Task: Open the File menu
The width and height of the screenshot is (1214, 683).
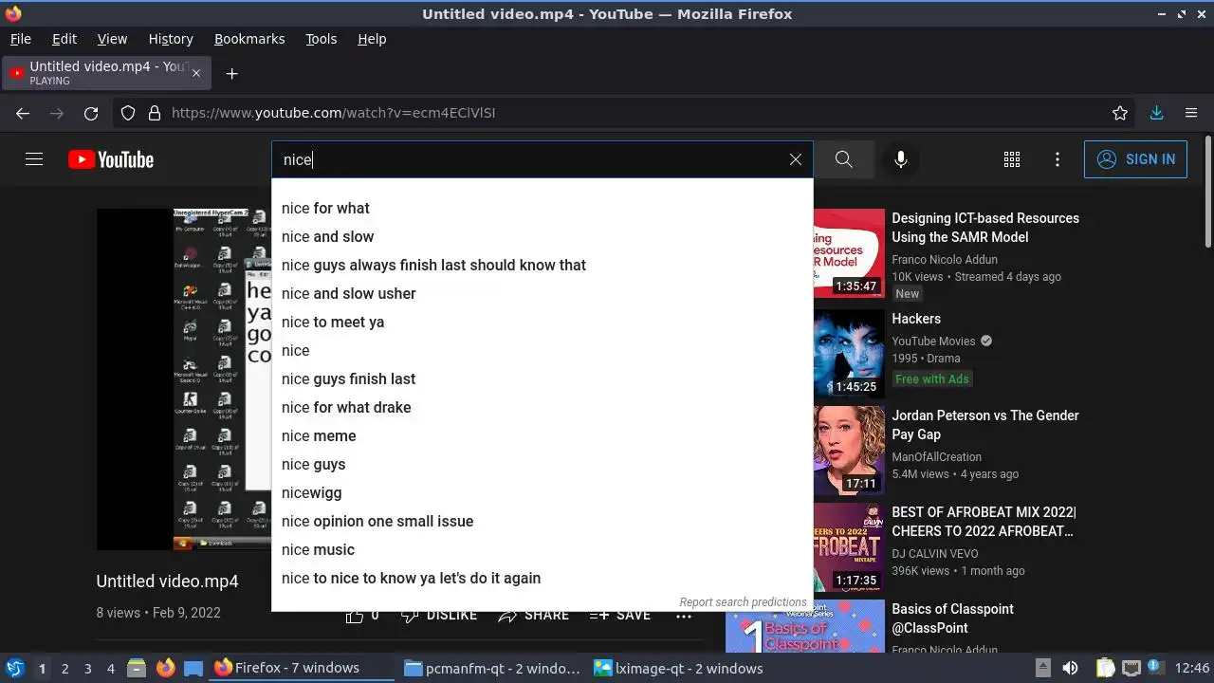Action: click(20, 39)
